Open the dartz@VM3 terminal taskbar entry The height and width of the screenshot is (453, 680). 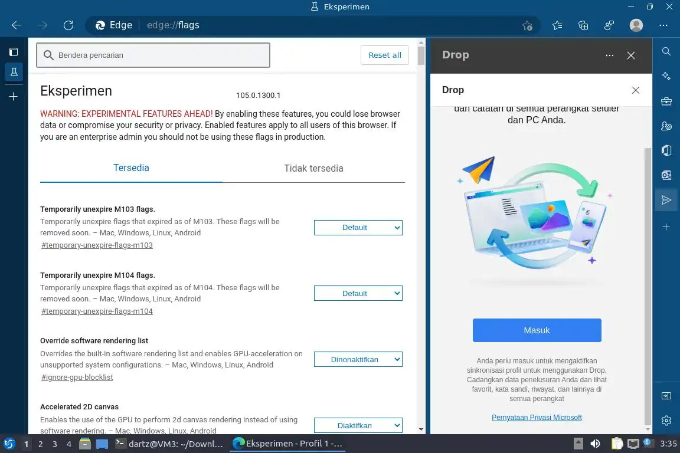click(169, 444)
